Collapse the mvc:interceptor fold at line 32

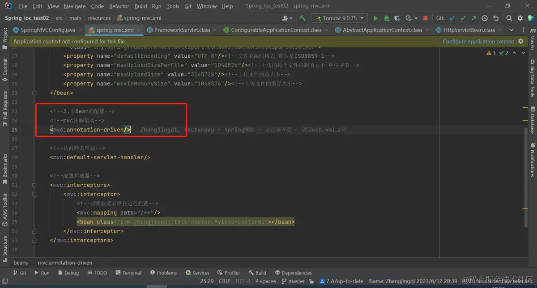[34, 195]
